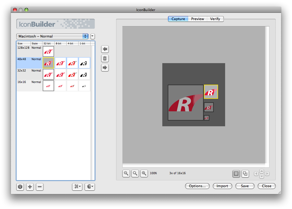Select the 32x32 size row label
Image resolution: width=292 pixels, height=209 pixels.
click(x=21, y=71)
